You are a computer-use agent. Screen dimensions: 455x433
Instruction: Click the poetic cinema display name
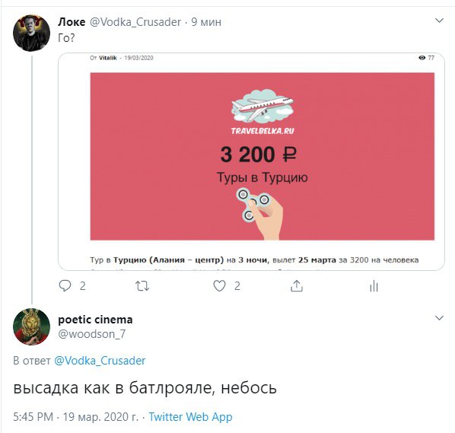[95, 320]
